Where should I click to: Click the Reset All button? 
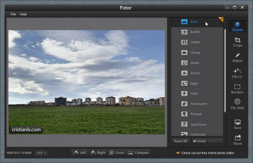(x=180, y=141)
